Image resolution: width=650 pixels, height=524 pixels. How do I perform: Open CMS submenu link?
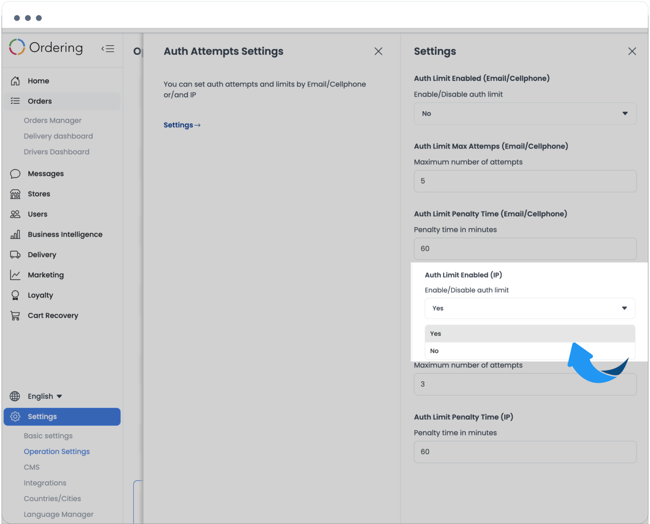31,467
